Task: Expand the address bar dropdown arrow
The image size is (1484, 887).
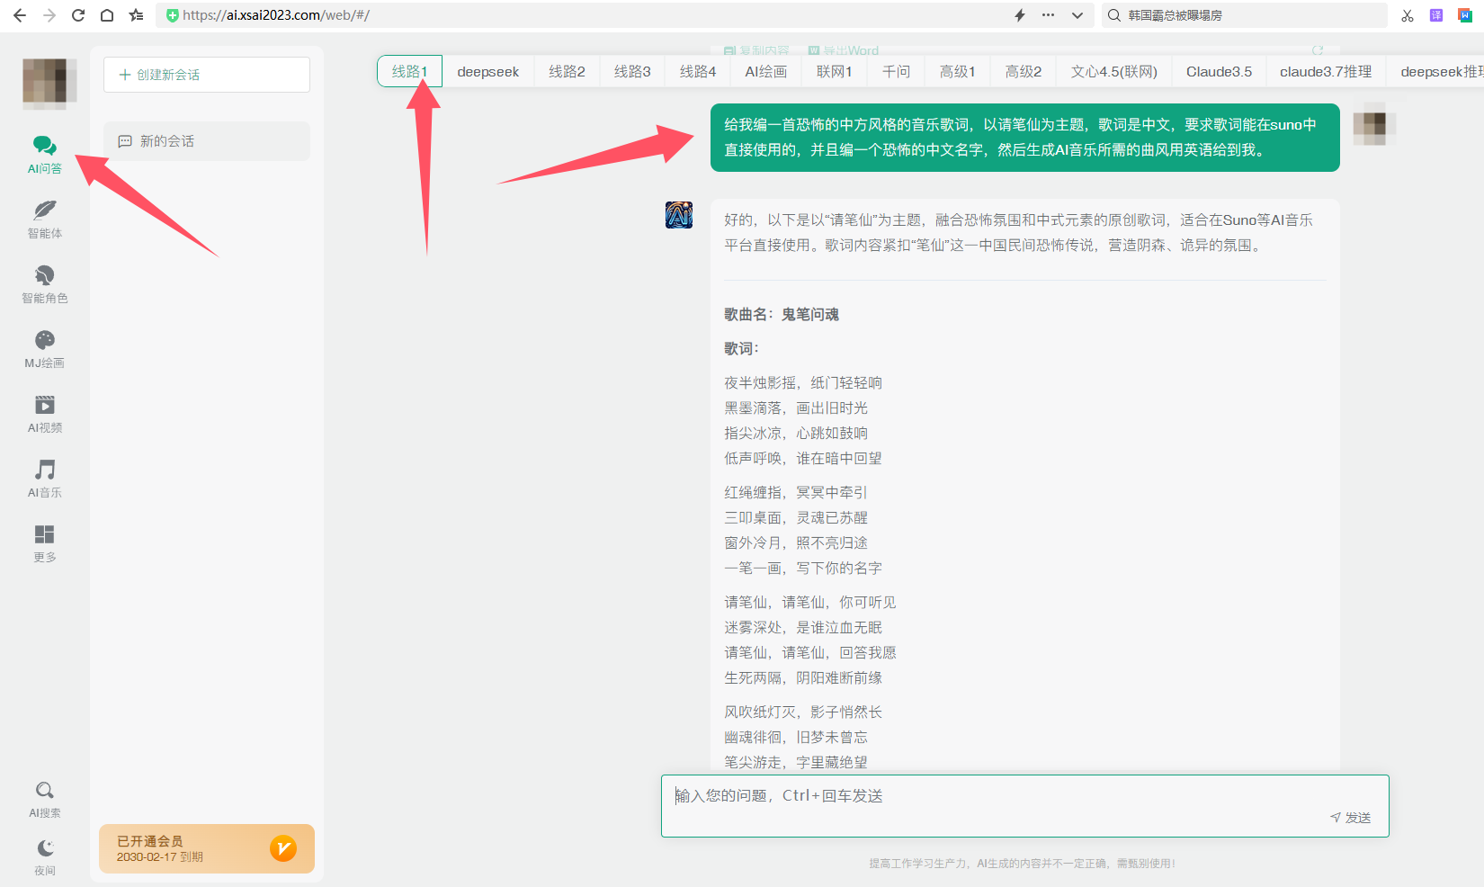Action: (x=1077, y=15)
